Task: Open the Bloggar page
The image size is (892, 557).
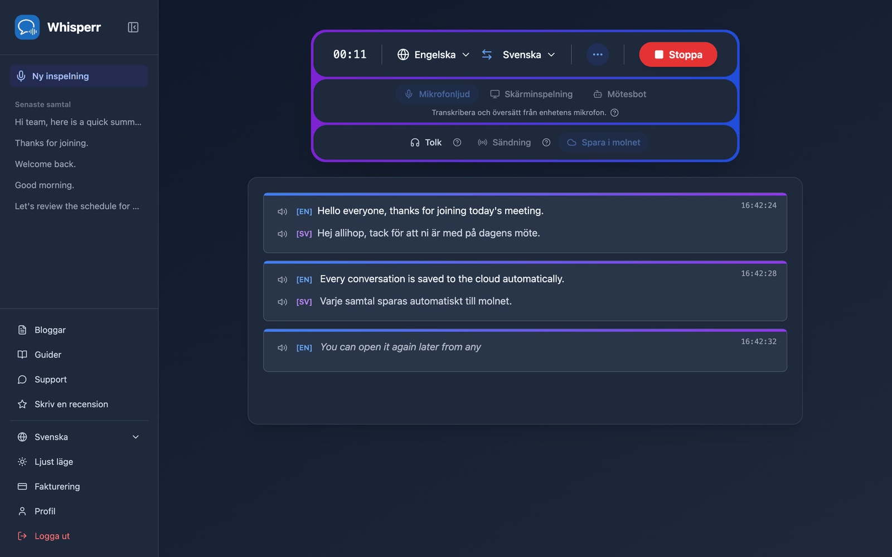Action: pos(79,330)
